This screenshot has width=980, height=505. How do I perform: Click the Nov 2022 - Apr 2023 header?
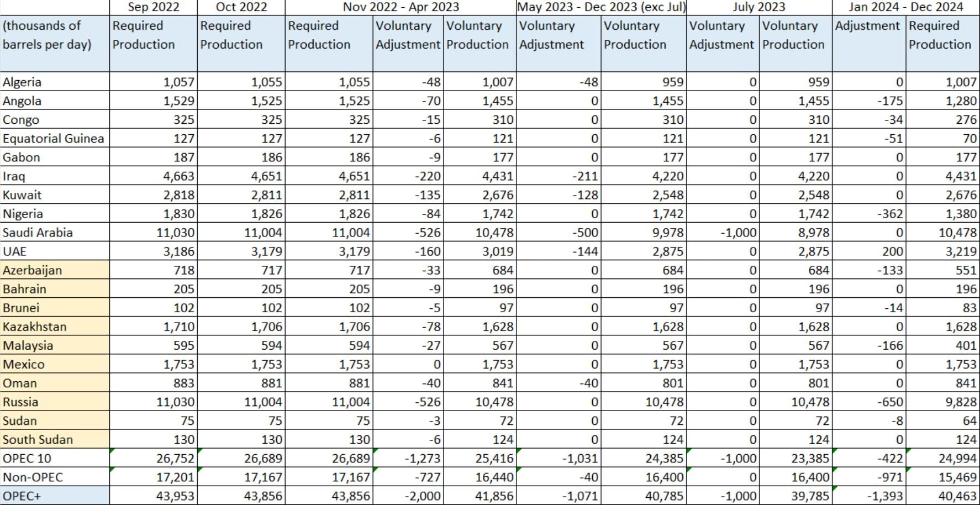[x=401, y=7]
